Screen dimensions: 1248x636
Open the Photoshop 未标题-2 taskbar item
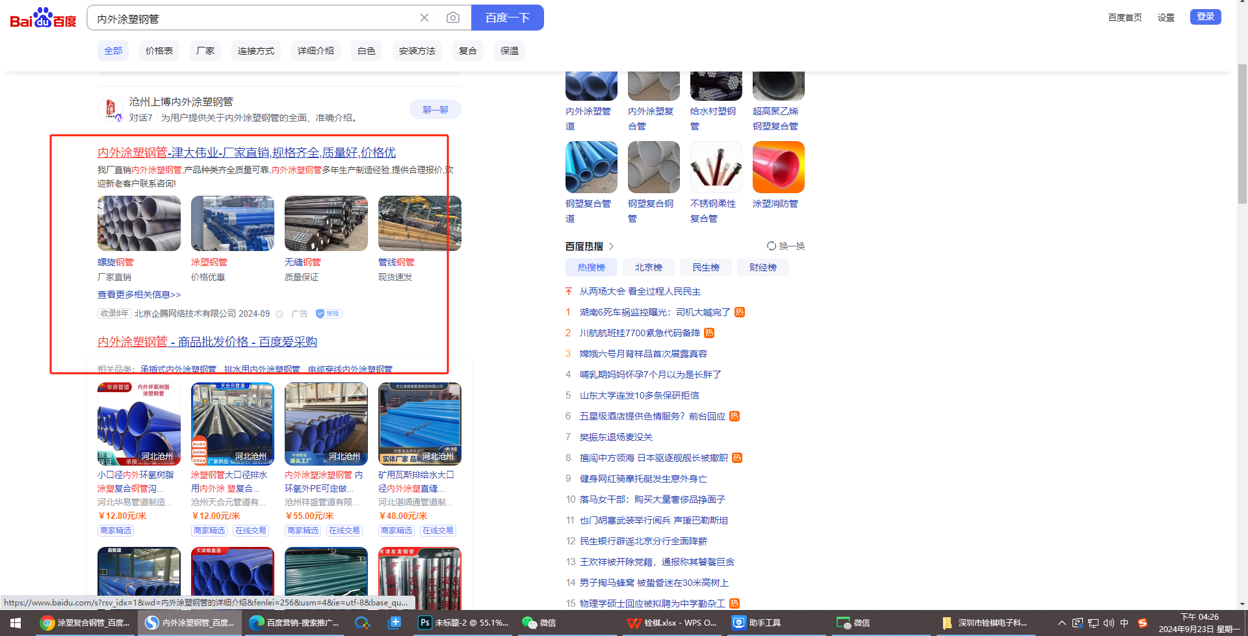click(463, 623)
